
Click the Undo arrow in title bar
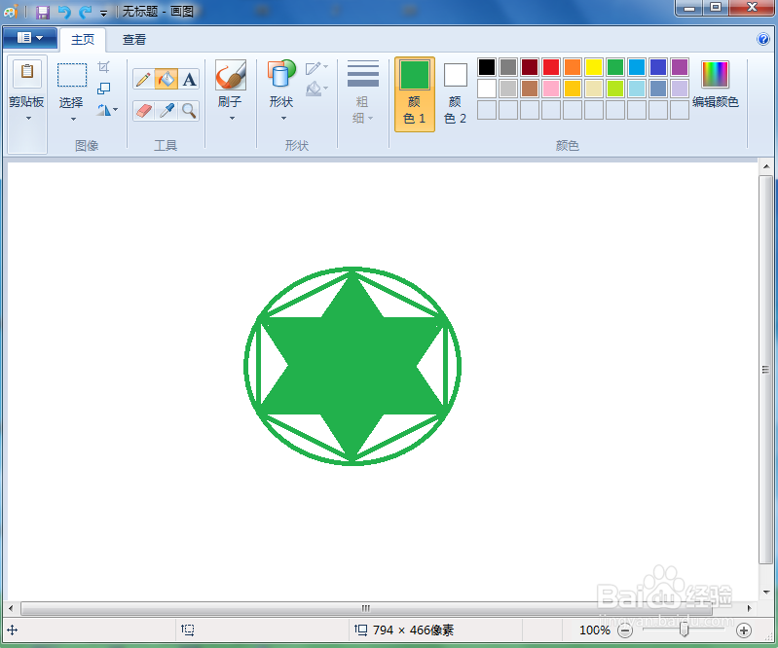click(x=64, y=12)
